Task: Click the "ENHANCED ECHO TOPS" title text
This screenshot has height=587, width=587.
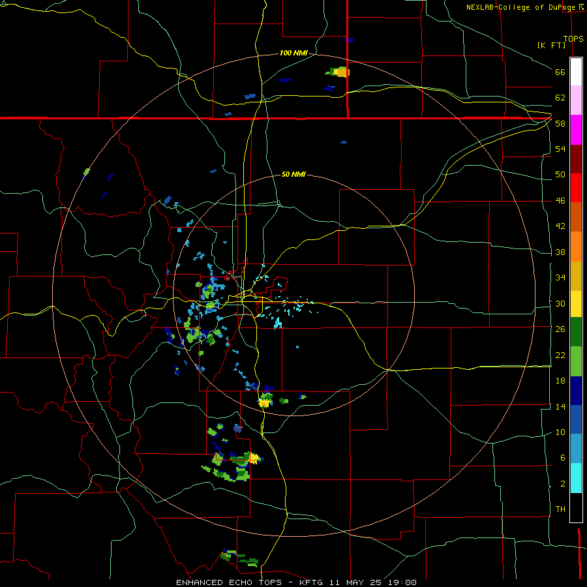Action: pyautogui.click(x=229, y=582)
